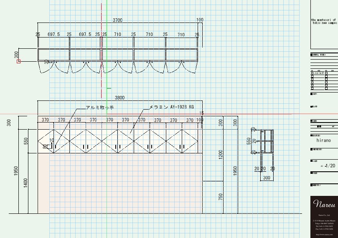Viewport: 338px width, 238px height.
Task: Click the 3800 elevation width dimension
Action: [x=119, y=98]
